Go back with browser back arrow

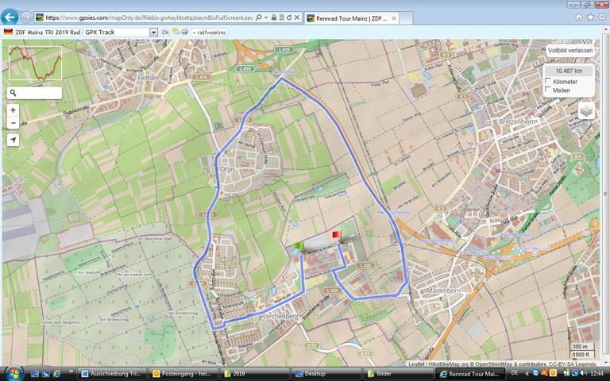[x=10, y=17]
